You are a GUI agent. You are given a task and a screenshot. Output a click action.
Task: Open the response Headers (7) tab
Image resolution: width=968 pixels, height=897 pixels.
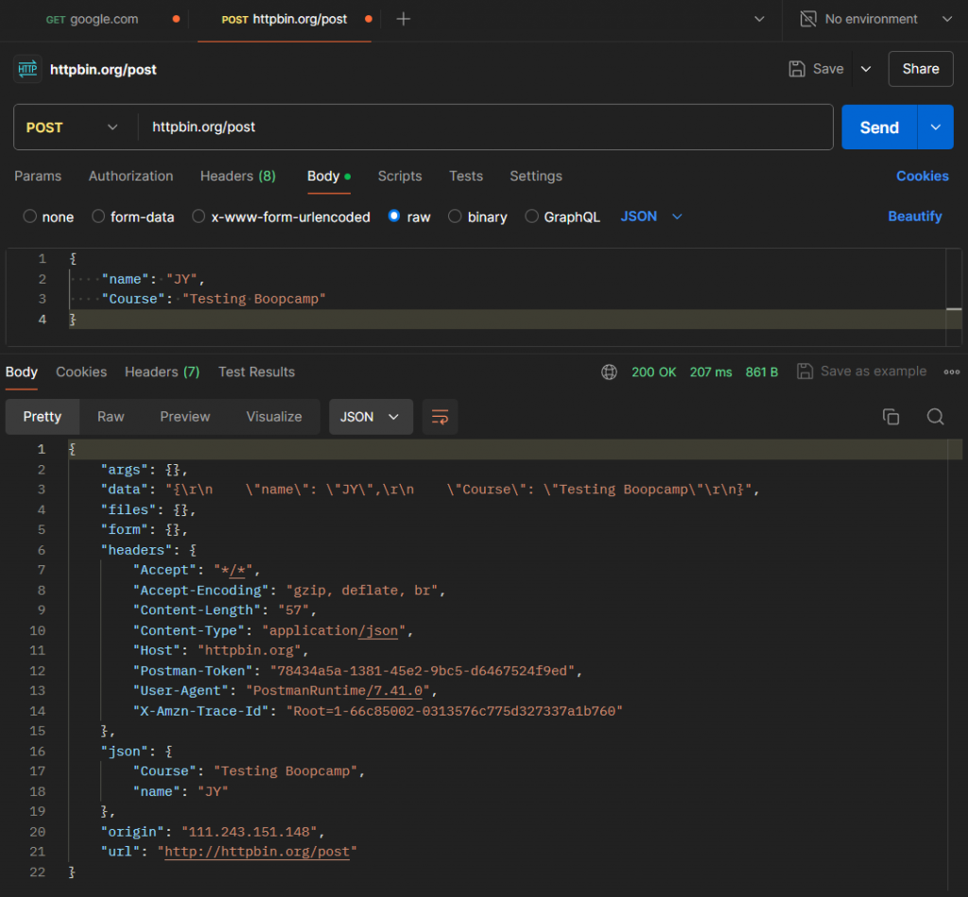click(162, 372)
